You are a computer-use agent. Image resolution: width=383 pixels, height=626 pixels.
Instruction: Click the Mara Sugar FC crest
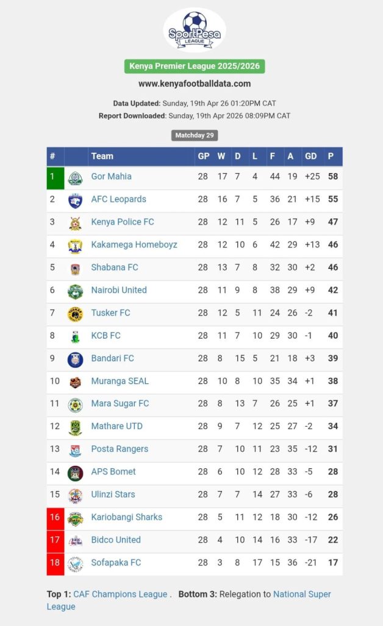point(75,404)
